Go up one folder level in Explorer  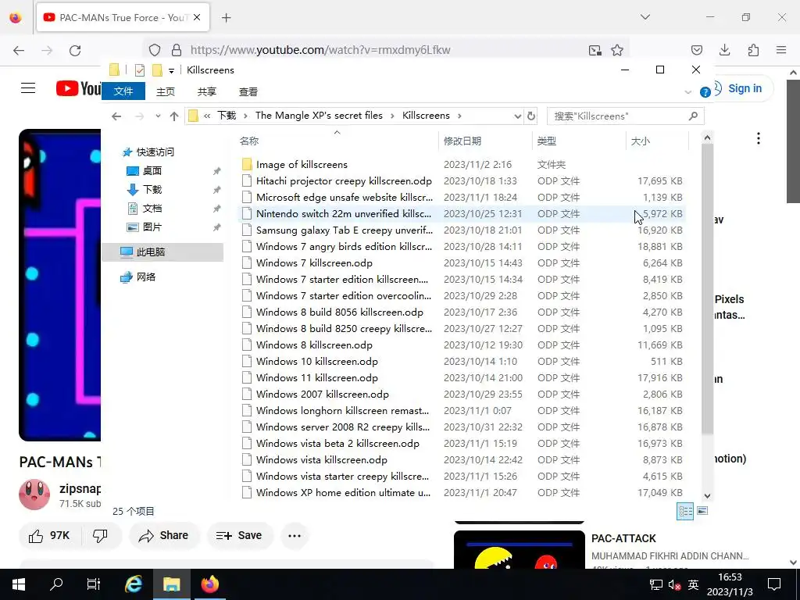pos(174,116)
